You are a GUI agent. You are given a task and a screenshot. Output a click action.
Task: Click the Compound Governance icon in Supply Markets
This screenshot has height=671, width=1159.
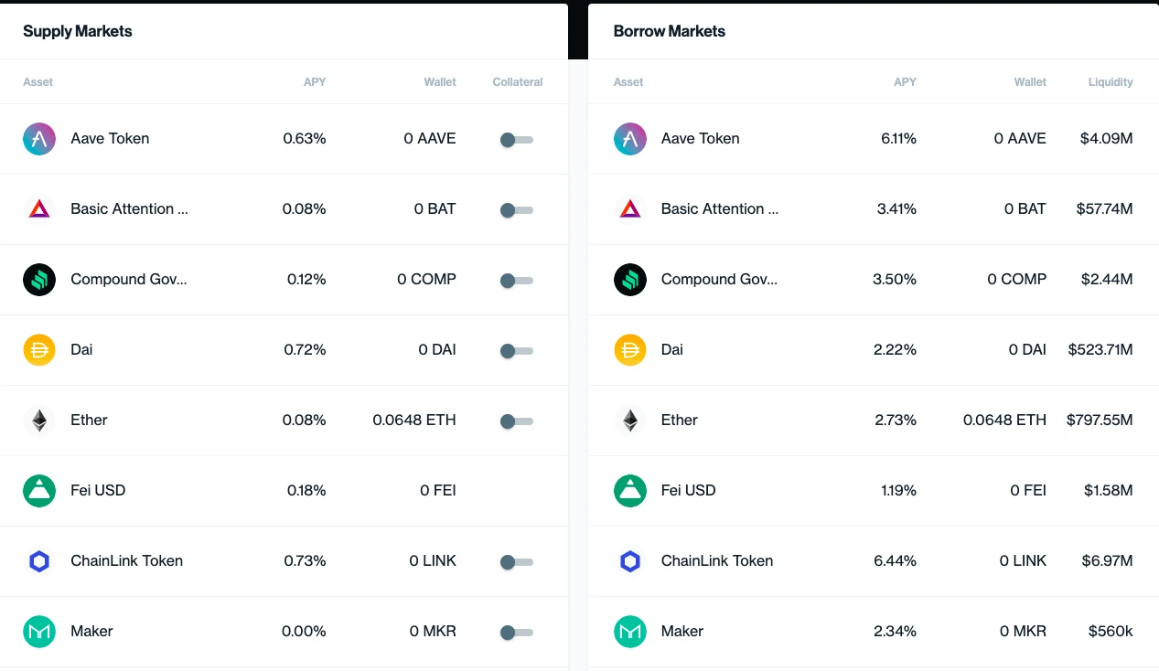[39, 280]
